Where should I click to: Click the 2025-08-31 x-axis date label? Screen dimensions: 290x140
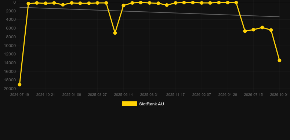pyautogui.click(x=149, y=95)
